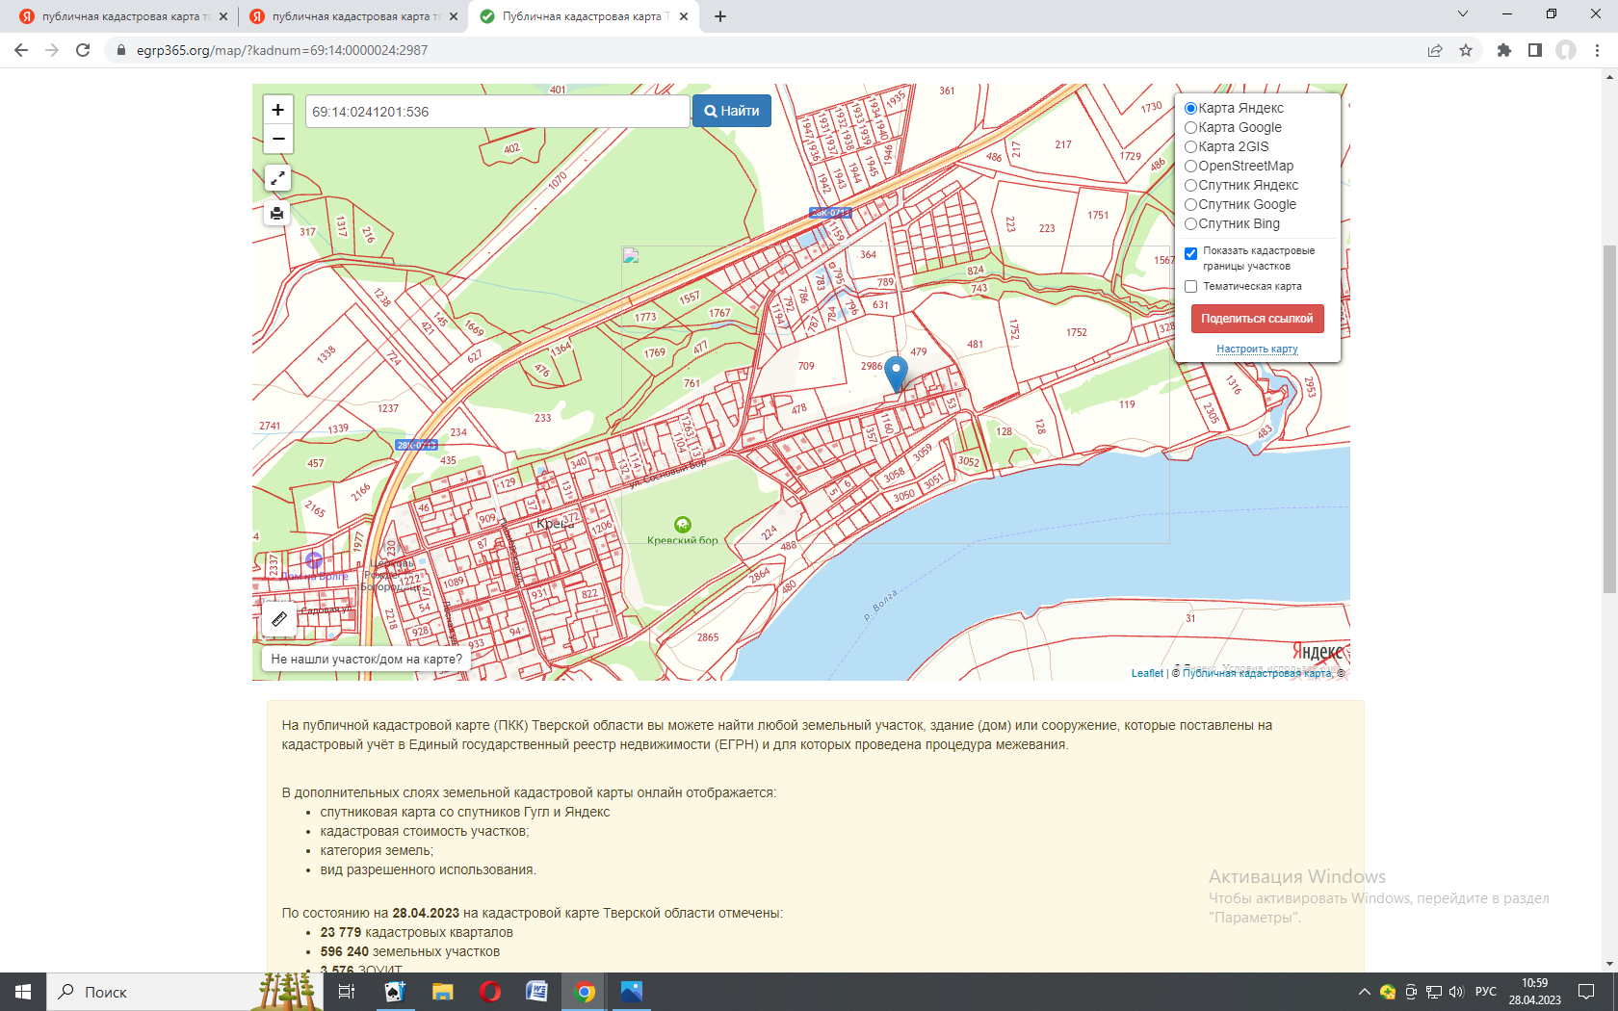Open Windows notification center
The image size is (1618, 1011).
1586,992
